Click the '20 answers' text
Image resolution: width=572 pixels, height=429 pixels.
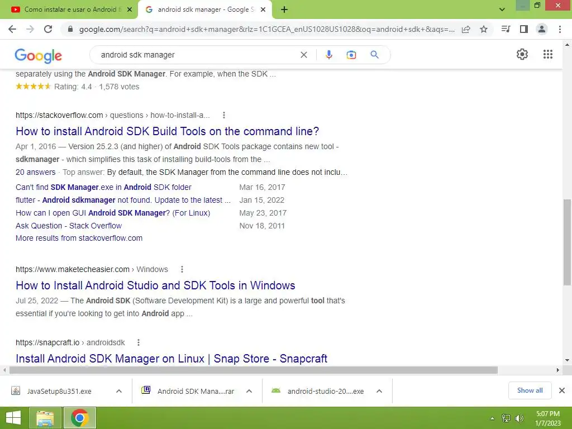coord(35,172)
